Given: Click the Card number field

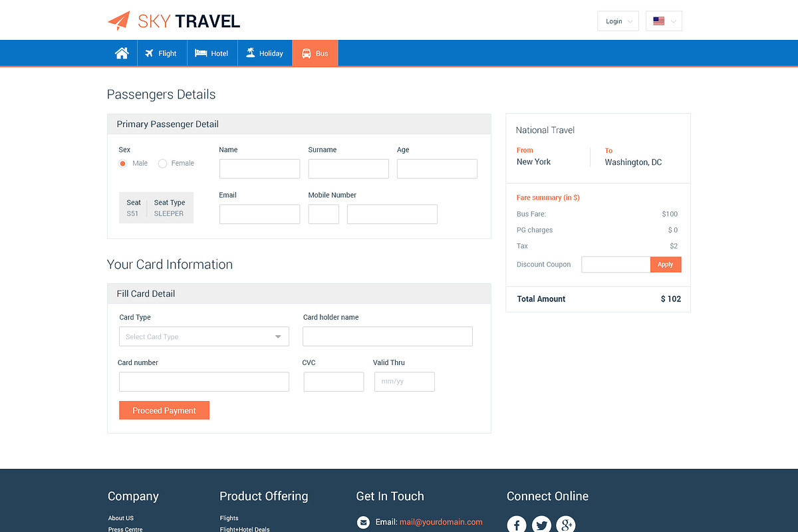Looking at the screenshot, I should point(204,382).
